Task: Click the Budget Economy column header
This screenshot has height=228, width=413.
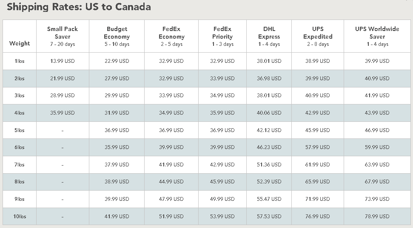Action: (x=117, y=36)
